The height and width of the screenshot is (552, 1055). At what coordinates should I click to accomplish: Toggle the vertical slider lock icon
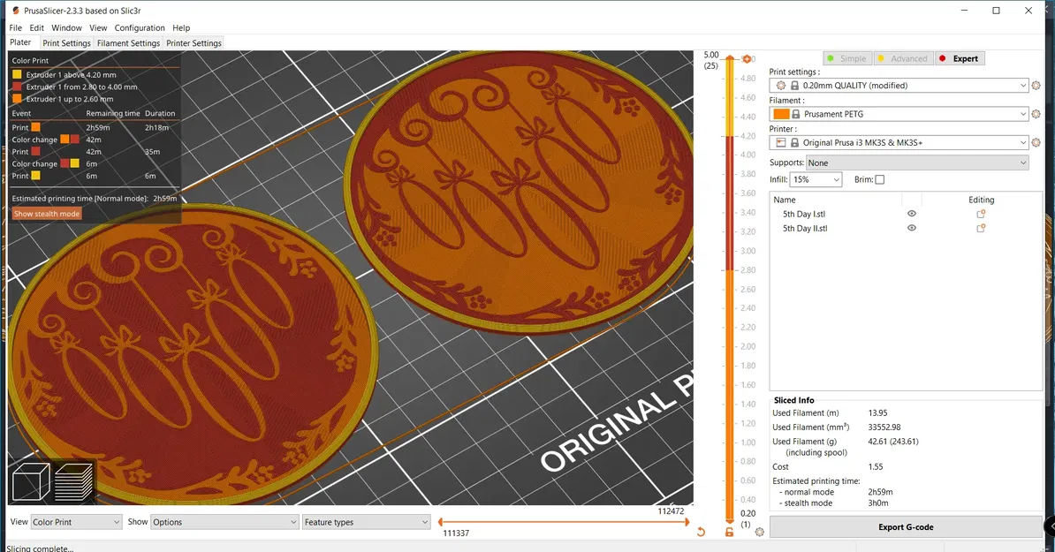point(729,532)
